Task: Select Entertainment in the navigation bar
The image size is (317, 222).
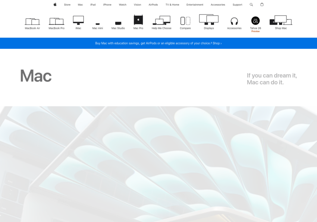Action: (195, 4)
